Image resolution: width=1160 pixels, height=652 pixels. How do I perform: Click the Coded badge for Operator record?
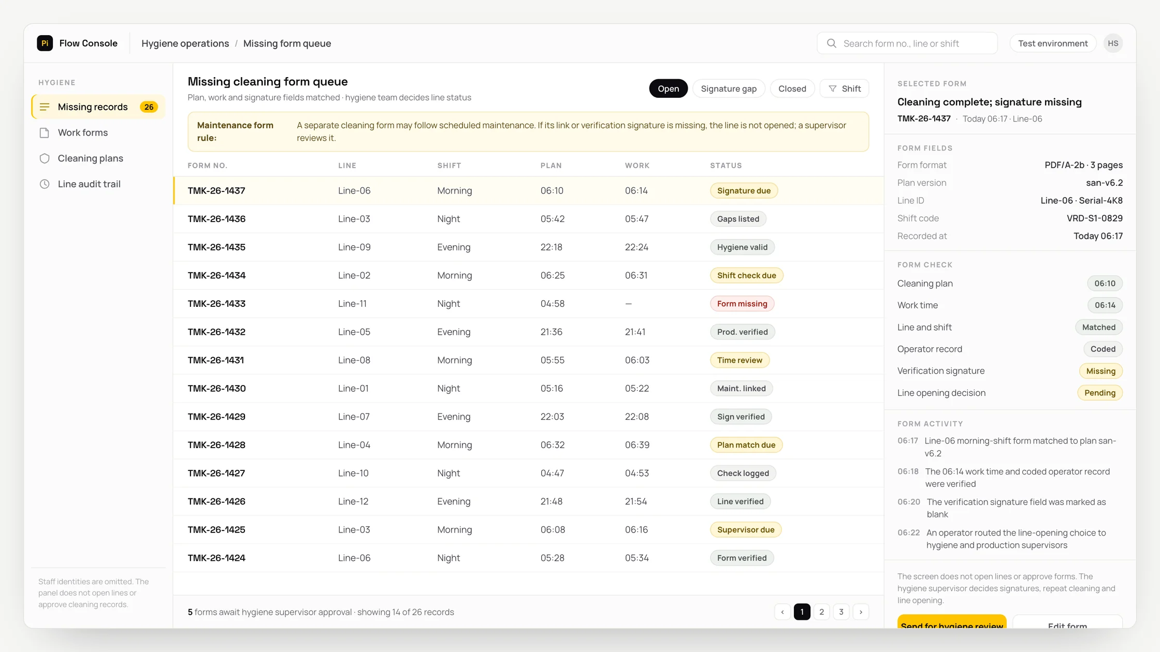pyautogui.click(x=1103, y=349)
